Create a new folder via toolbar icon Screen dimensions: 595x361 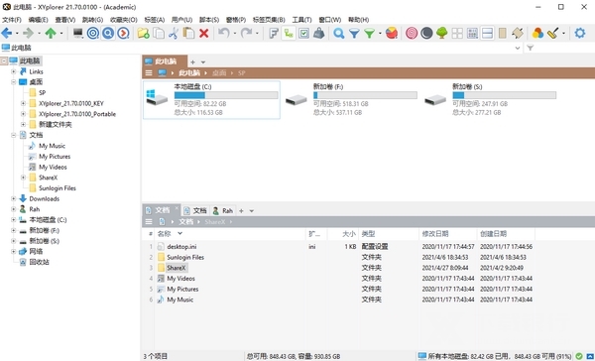click(144, 34)
